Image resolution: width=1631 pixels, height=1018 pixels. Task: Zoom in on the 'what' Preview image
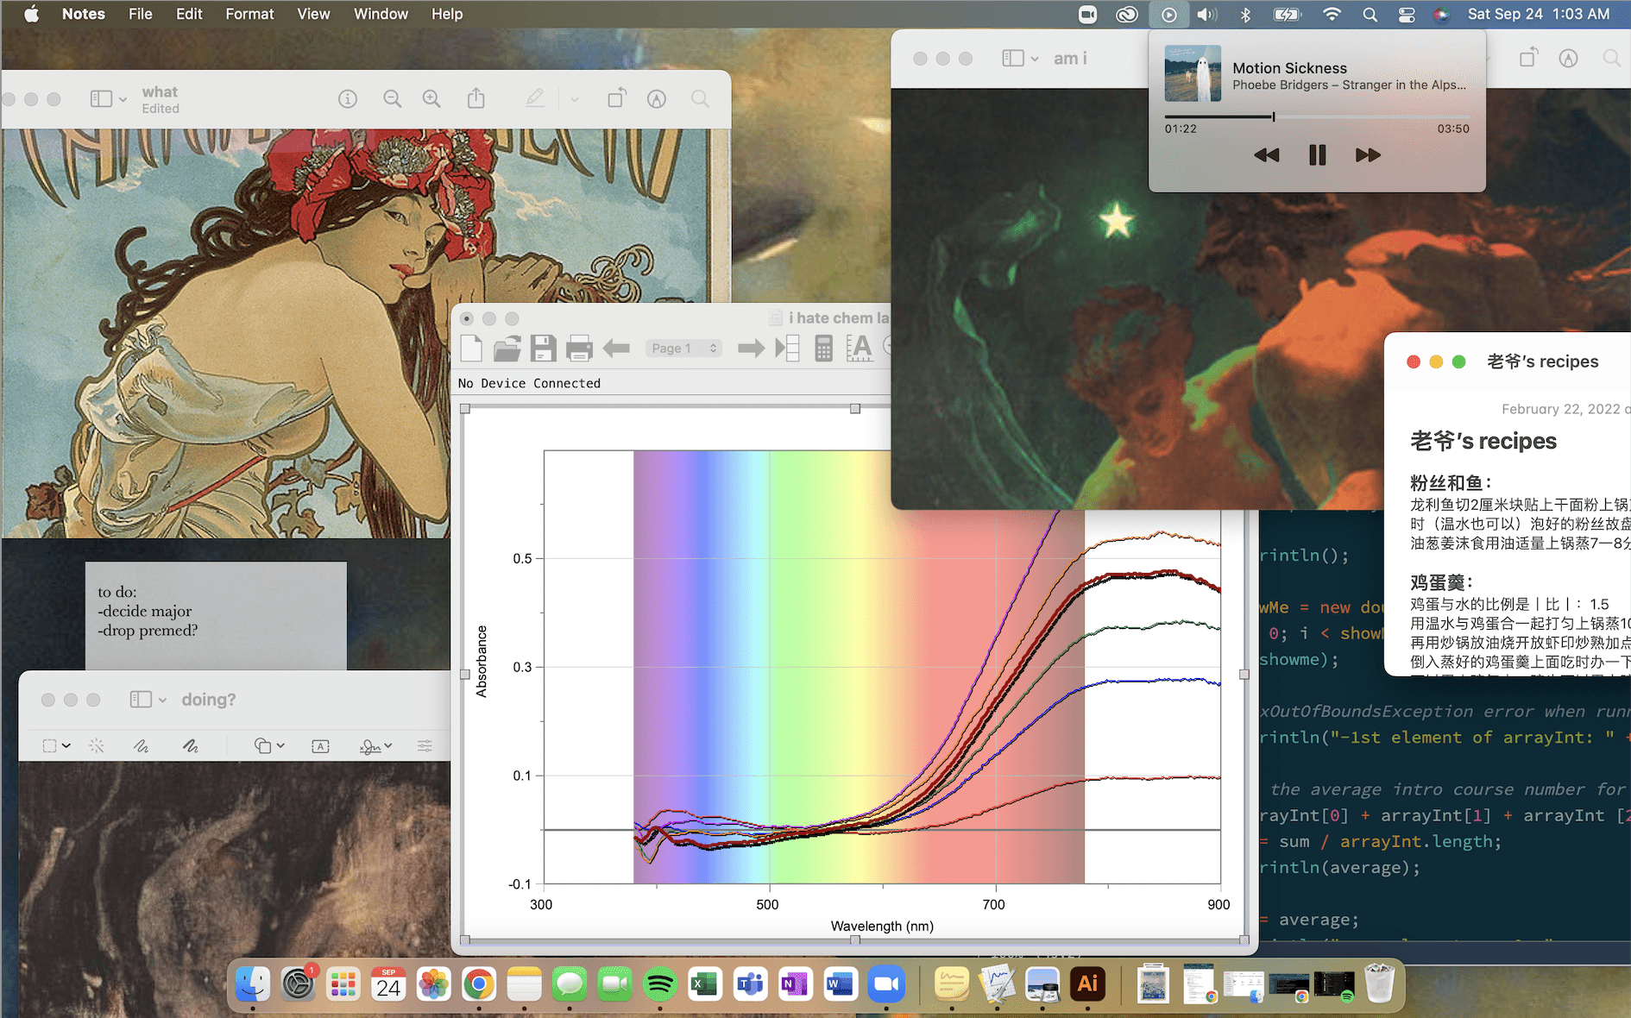click(x=431, y=99)
